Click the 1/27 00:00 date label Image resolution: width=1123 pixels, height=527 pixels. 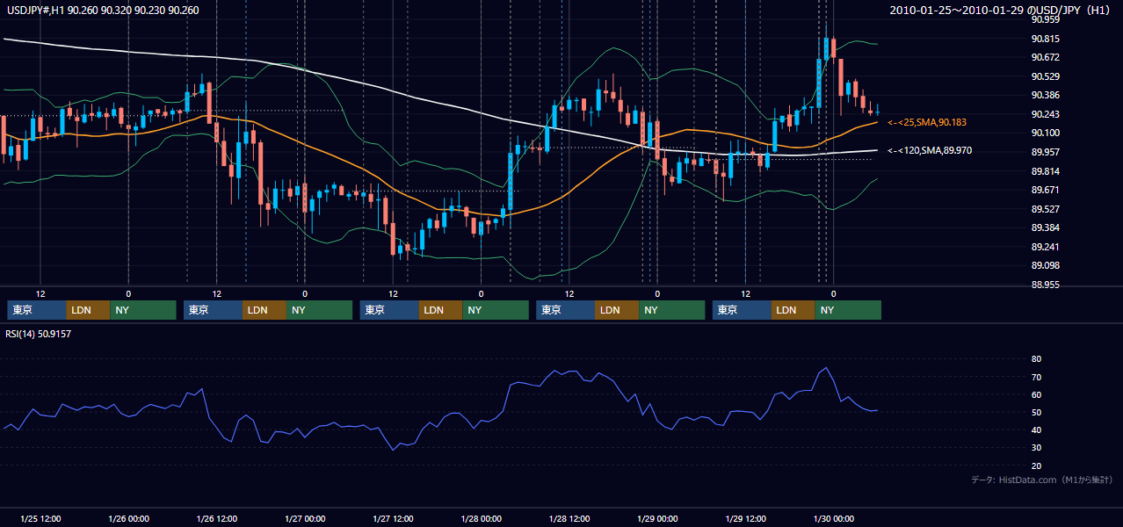click(305, 518)
